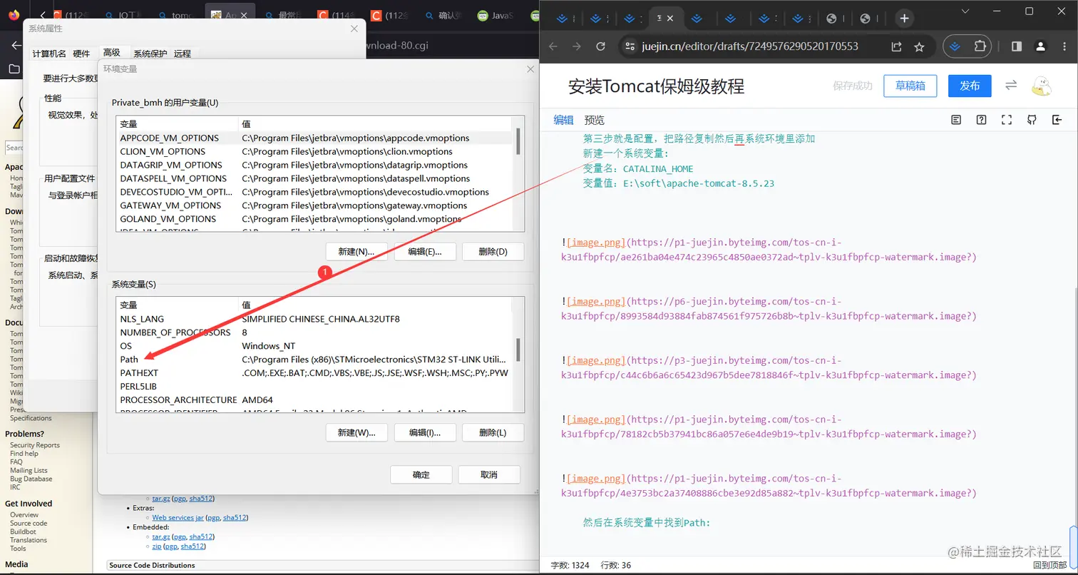1078x575 pixels.
Task: Switch to the 预览 tab
Action: [594, 120]
